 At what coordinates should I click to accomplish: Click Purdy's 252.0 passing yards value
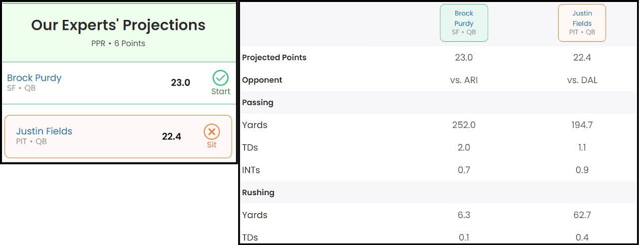pos(464,124)
